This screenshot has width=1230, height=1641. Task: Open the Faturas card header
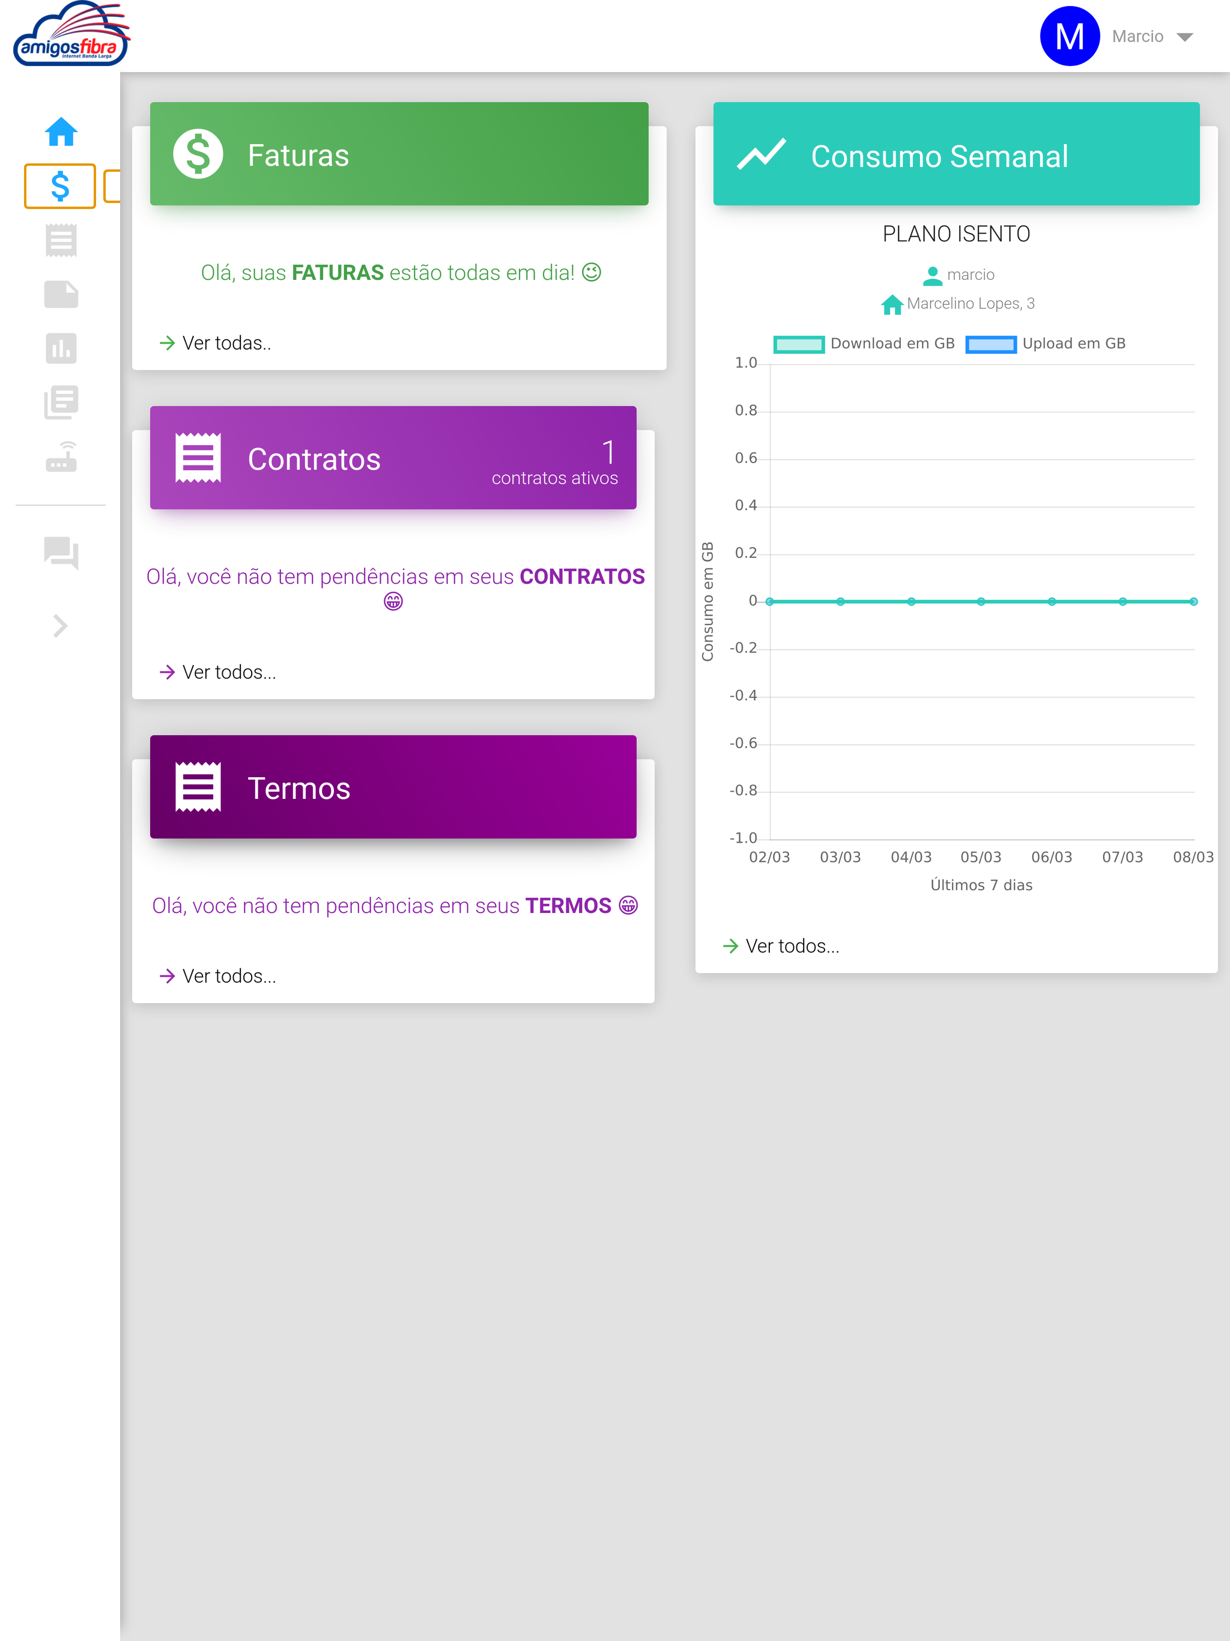pos(399,154)
